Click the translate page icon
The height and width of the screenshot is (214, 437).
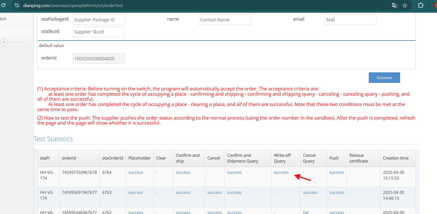pyautogui.click(x=394, y=6)
